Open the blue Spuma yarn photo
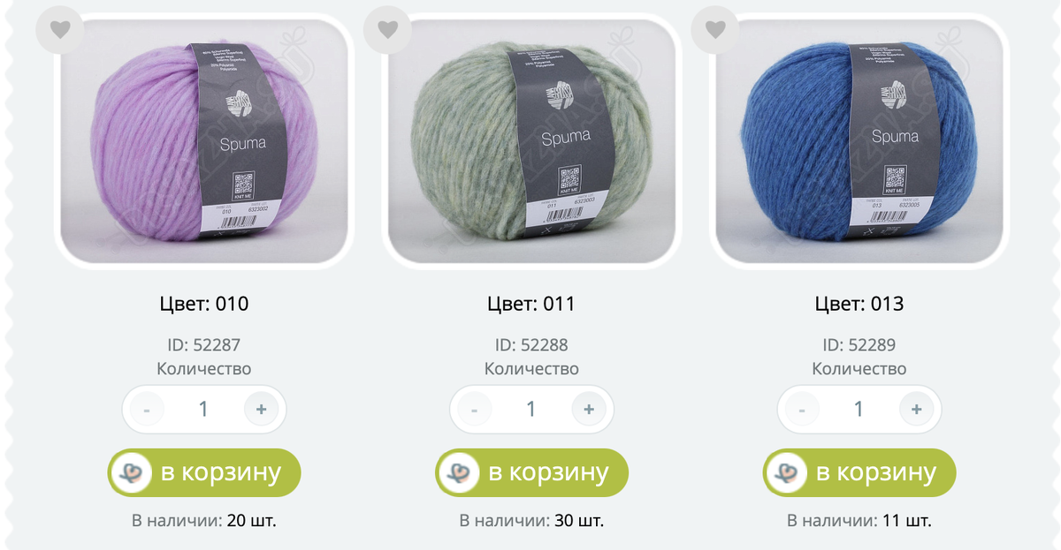This screenshot has width=1061, height=550. click(859, 140)
